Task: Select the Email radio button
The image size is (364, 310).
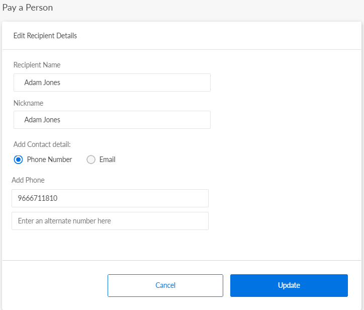Action: (x=91, y=160)
